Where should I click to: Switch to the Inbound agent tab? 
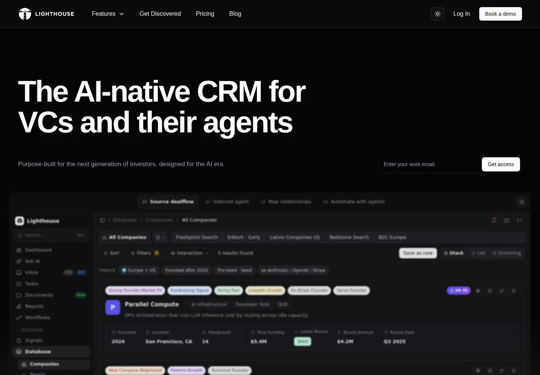pos(227,202)
